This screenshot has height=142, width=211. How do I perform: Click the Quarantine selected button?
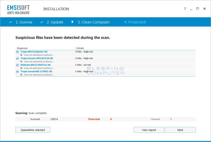[33, 130]
